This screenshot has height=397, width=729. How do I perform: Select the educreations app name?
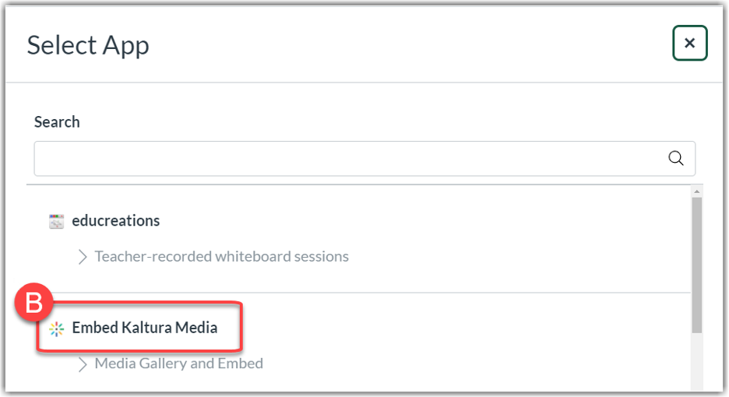[x=115, y=220]
